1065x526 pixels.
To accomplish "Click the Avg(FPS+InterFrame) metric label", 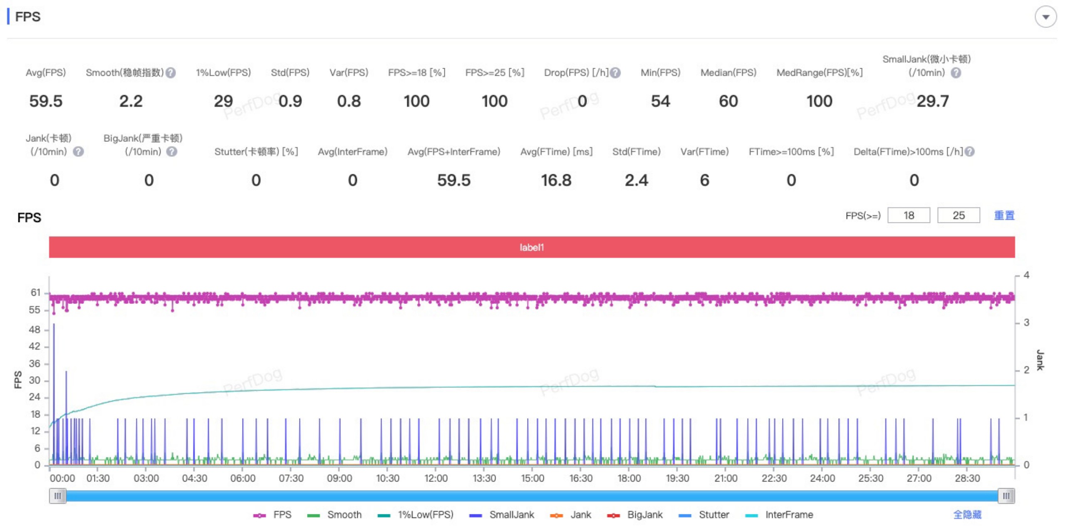I will (453, 152).
